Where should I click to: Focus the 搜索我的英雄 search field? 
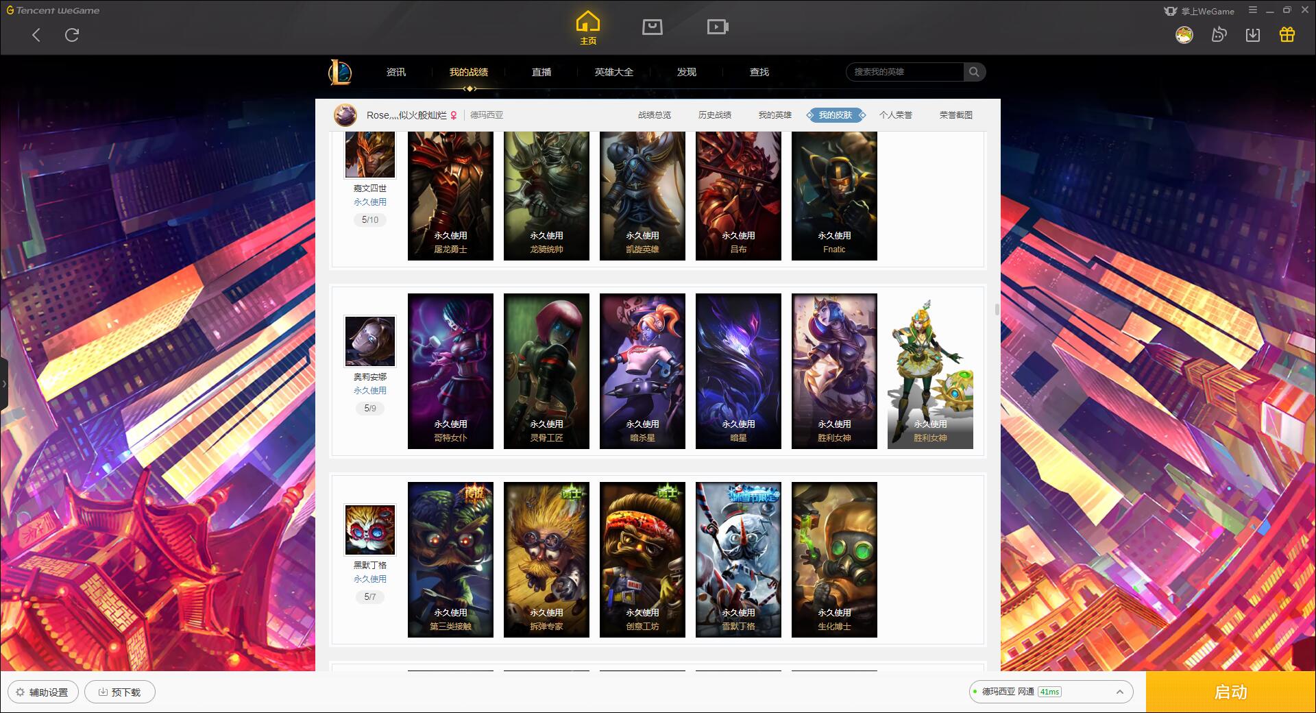(905, 72)
